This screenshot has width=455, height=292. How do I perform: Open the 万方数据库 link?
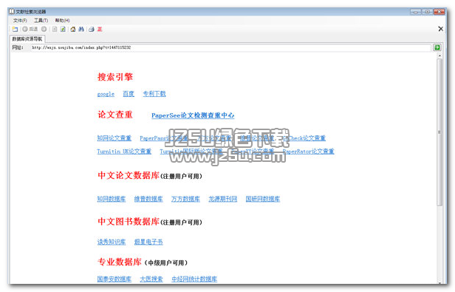185,199
